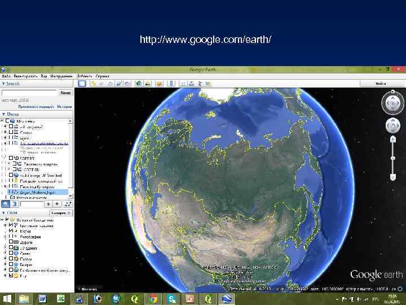This screenshot has height=305, width=406.
Task: Click the look-around compass ring
Action: point(393,103)
